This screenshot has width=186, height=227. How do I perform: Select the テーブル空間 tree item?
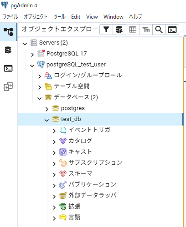(72, 86)
